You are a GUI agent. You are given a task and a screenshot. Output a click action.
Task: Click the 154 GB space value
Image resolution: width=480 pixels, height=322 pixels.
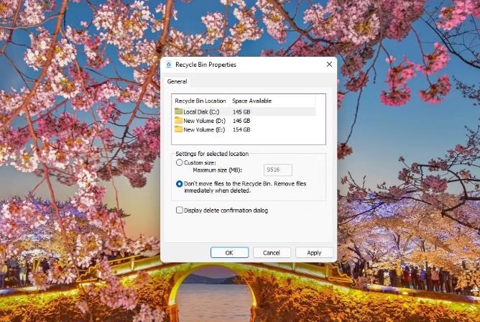coord(241,129)
